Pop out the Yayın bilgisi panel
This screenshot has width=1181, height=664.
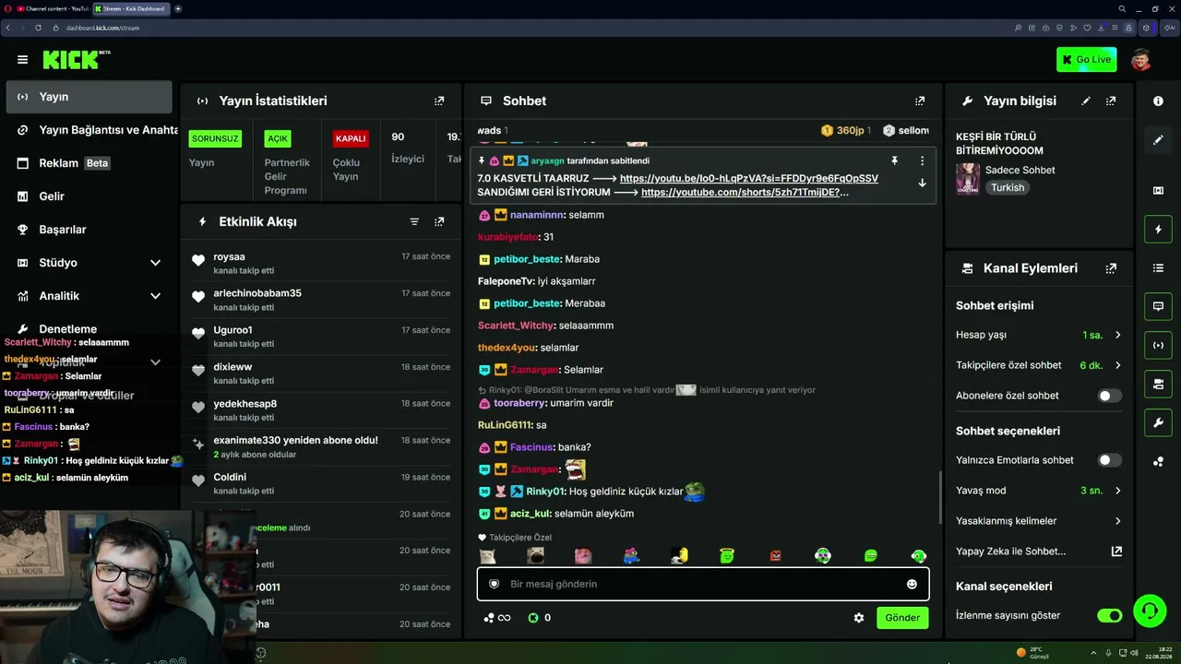point(1111,101)
